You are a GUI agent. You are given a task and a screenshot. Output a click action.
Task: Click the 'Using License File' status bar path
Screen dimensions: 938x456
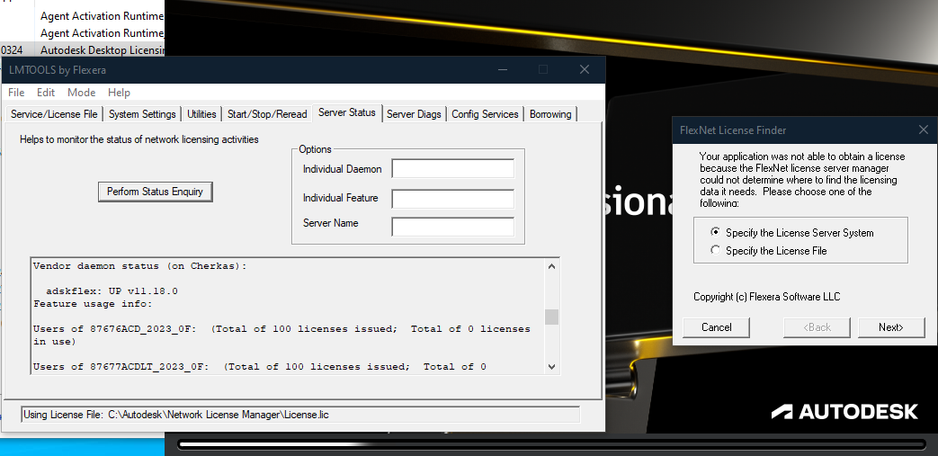[x=300, y=414]
